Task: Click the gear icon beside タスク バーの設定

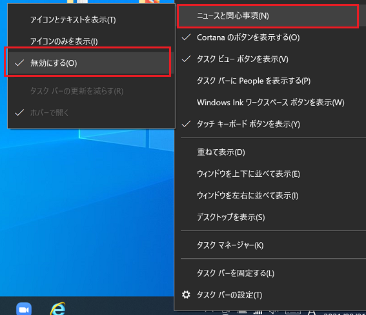Action: pyautogui.click(x=186, y=295)
